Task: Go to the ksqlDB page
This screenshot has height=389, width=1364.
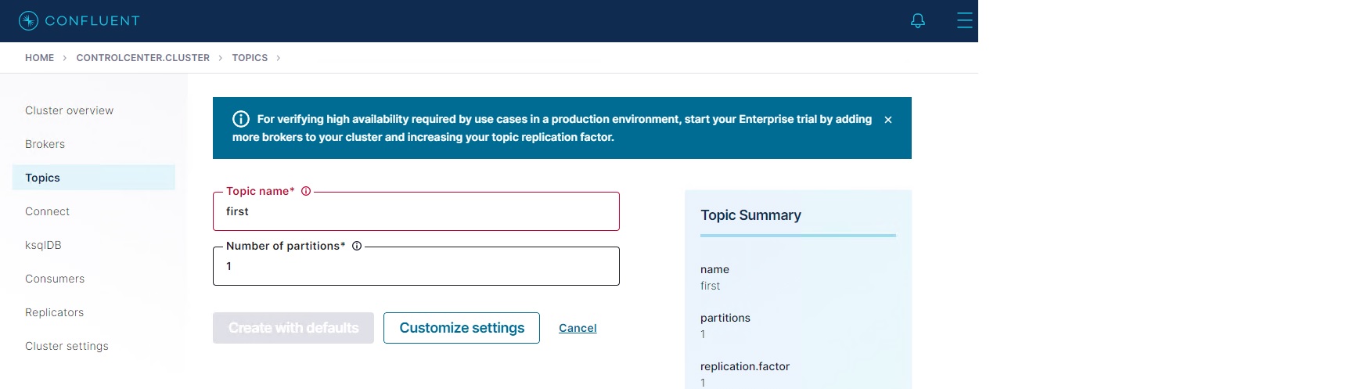Action: [43, 245]
